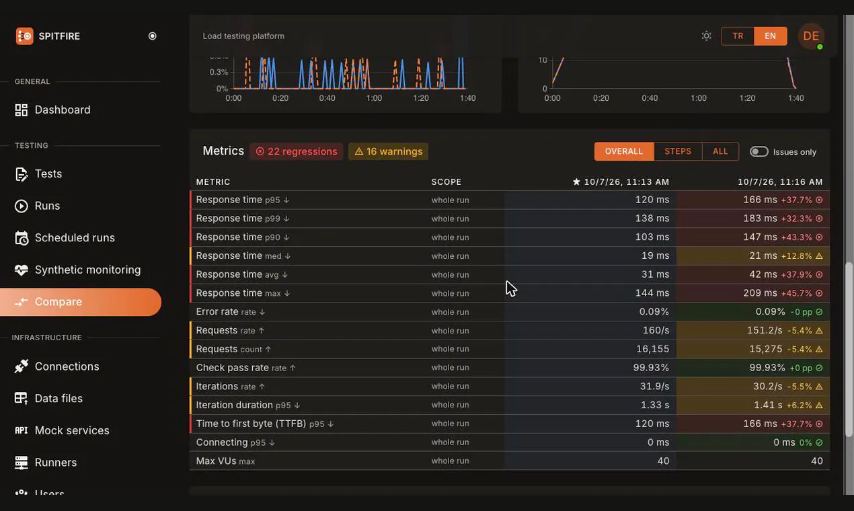This screenshot has height=511, width=854.
Task: Switch language to EN
Action: 771,36
